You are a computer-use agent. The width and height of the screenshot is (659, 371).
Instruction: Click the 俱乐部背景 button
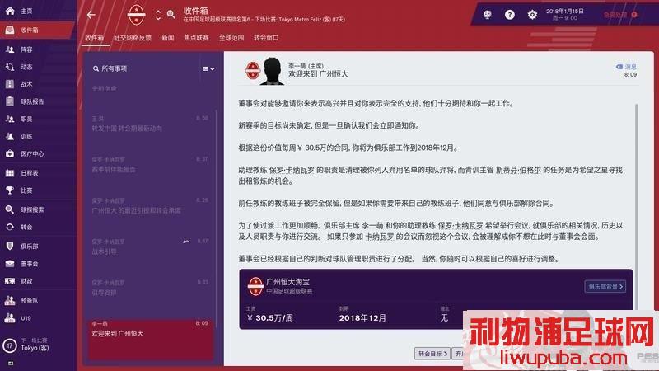point(605,286)
